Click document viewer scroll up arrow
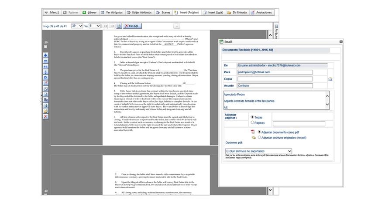 coord(270,36)
